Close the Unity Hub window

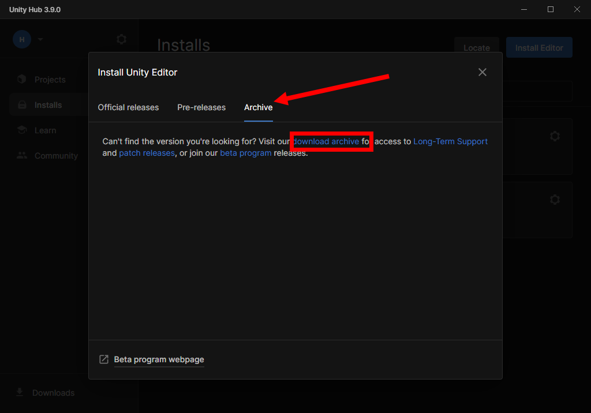577,9
